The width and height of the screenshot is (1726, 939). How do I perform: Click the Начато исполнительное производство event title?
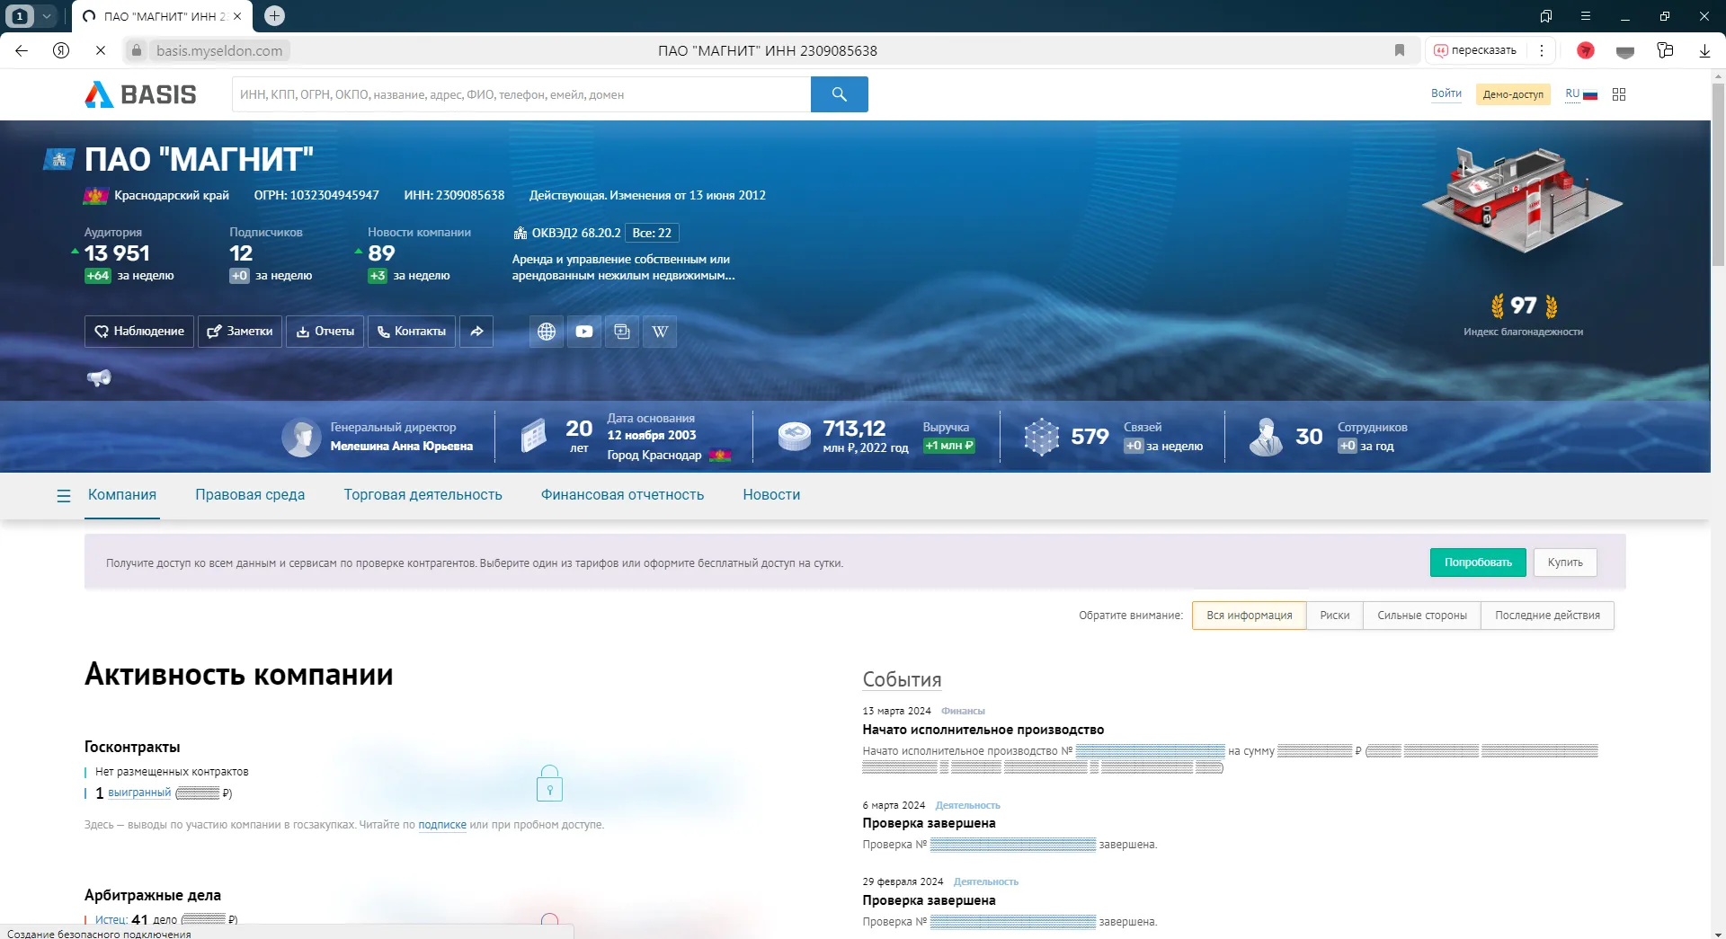(x=983, y=730)
